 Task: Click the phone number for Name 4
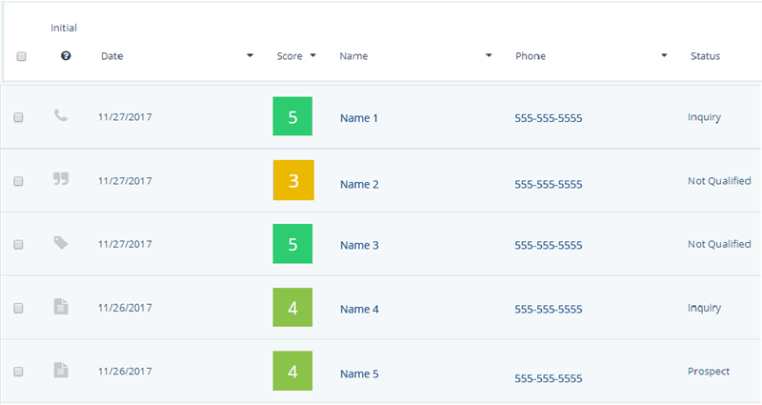(x=549, y=309)
